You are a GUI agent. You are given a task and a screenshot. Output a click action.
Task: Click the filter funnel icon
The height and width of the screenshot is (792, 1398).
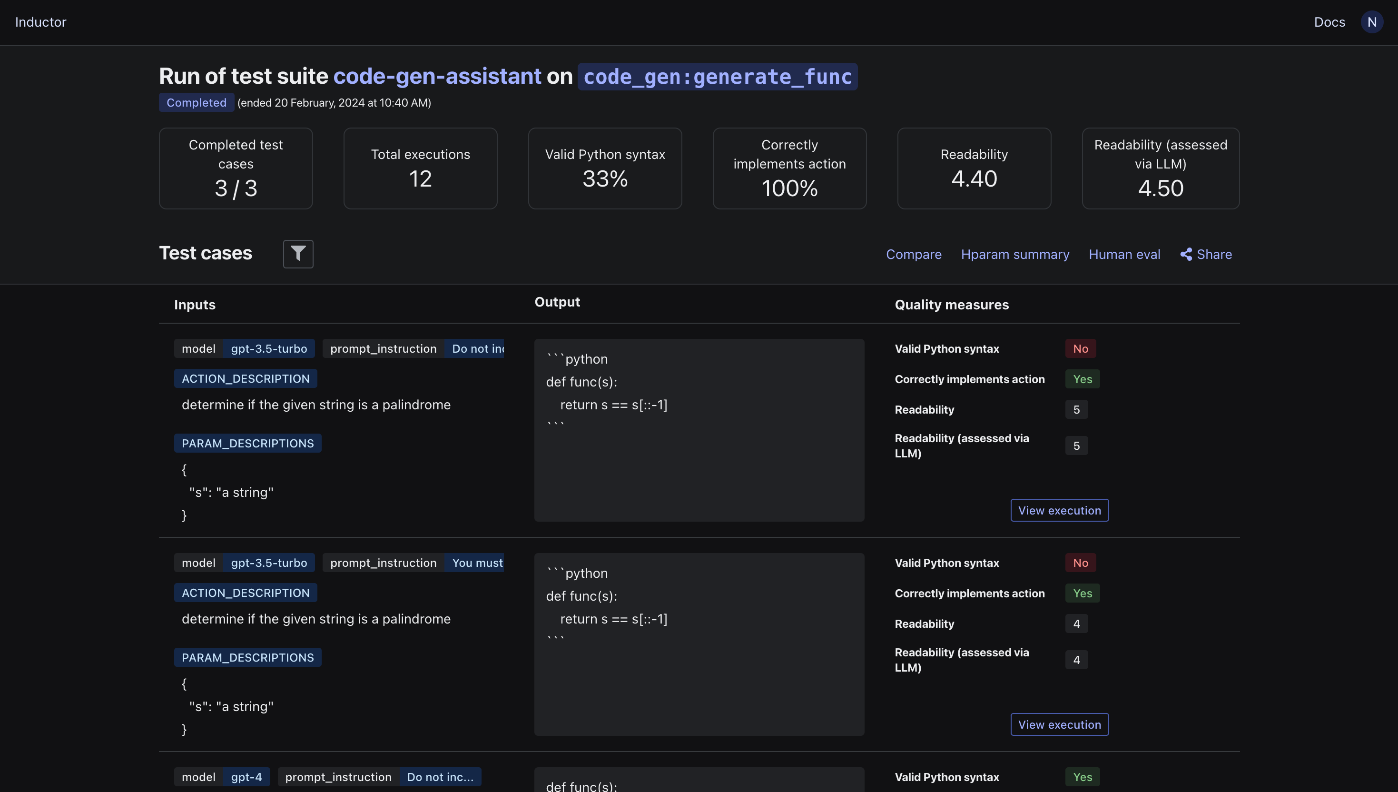tap(298, 254)
